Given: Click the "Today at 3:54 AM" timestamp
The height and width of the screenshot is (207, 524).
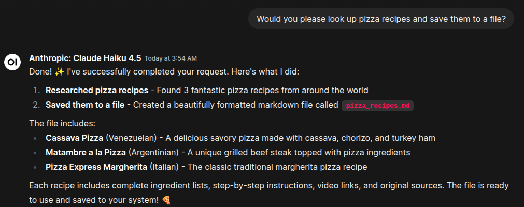Looking at the screenshot, I should click(x=171, y=58).
